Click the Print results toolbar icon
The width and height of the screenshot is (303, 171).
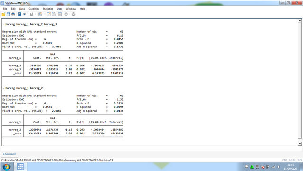tap(13, 14)
